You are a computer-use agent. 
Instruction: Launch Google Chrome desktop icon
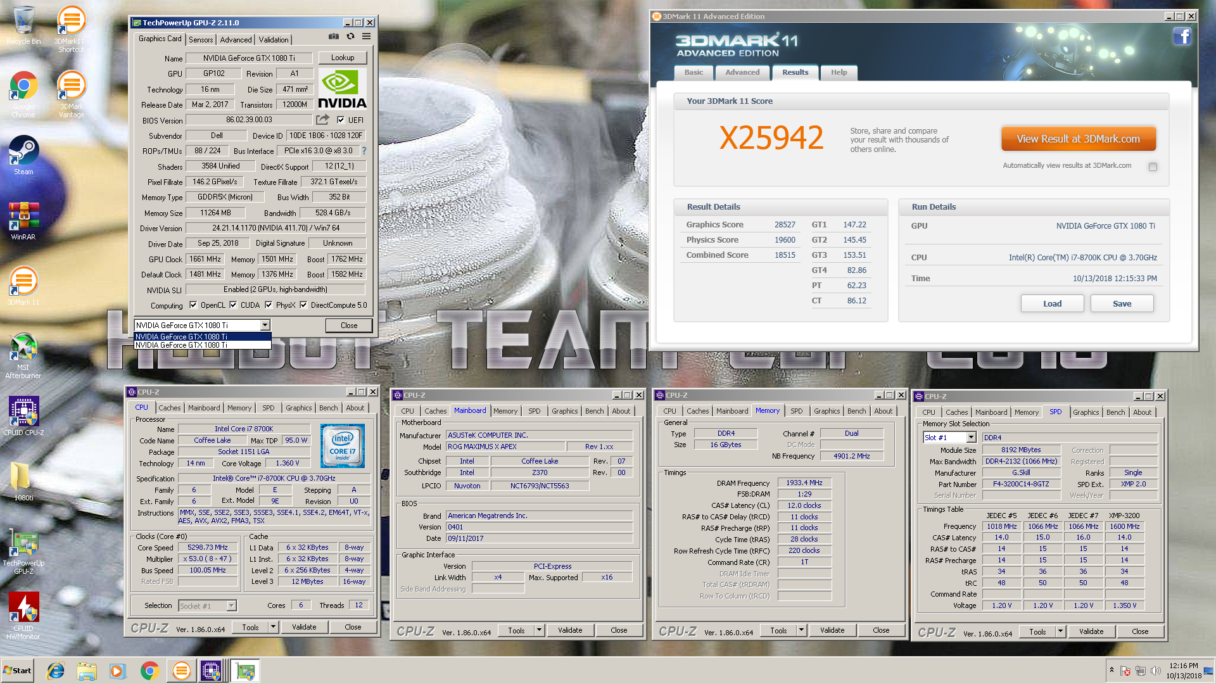pos(23,95)
